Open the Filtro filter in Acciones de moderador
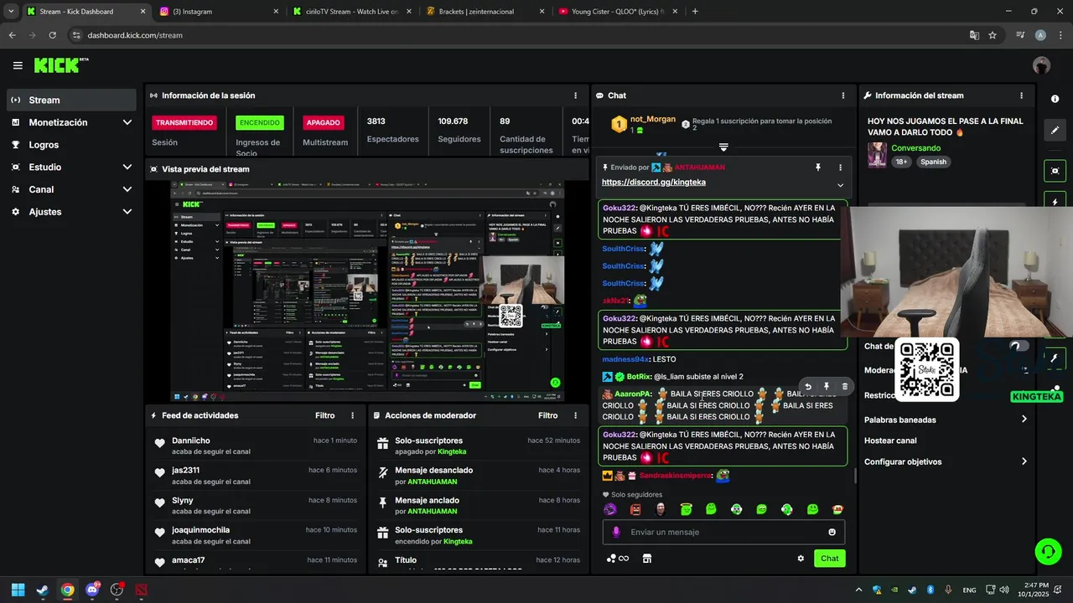 [547, 415]
